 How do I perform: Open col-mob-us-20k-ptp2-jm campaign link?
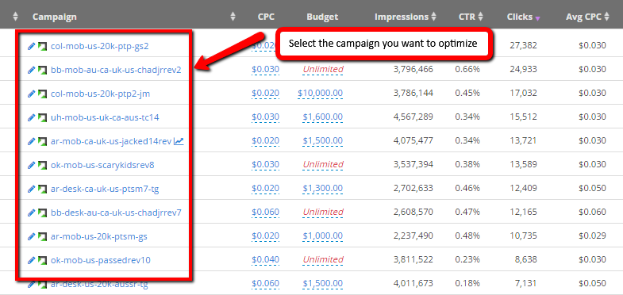pyautogui.click(x=101, y=94)
